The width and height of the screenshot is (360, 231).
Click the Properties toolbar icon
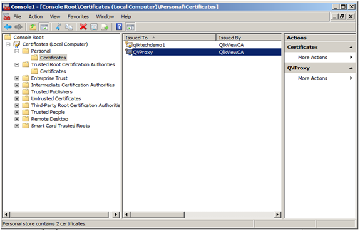94,27
